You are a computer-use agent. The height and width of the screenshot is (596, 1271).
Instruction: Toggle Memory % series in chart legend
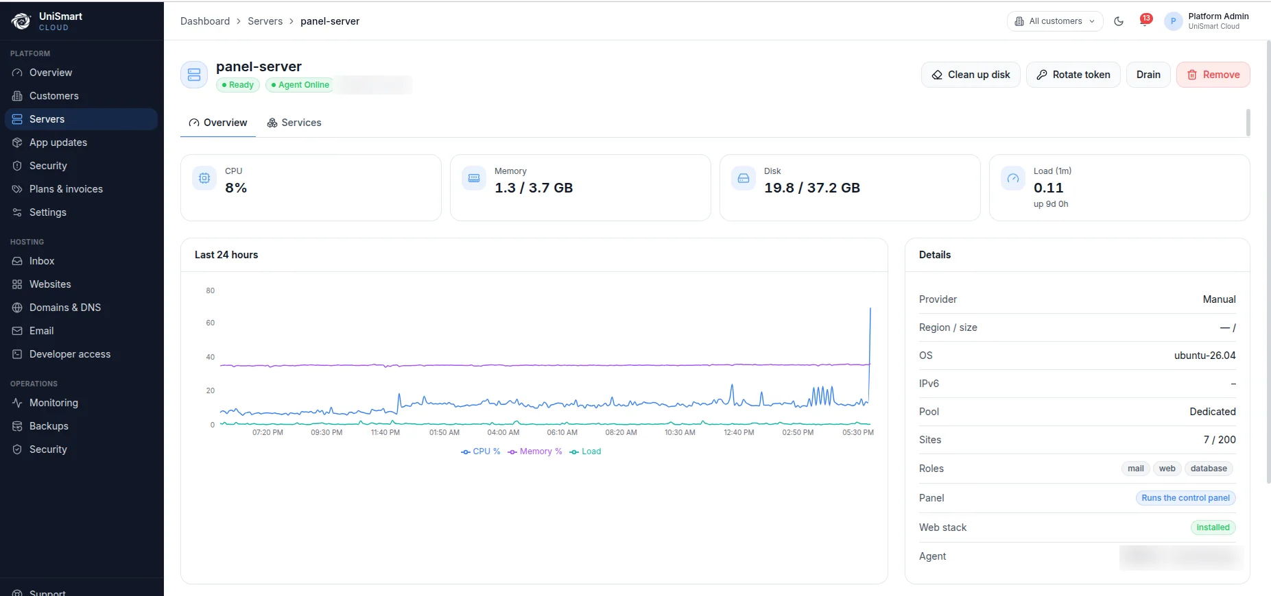535,451
